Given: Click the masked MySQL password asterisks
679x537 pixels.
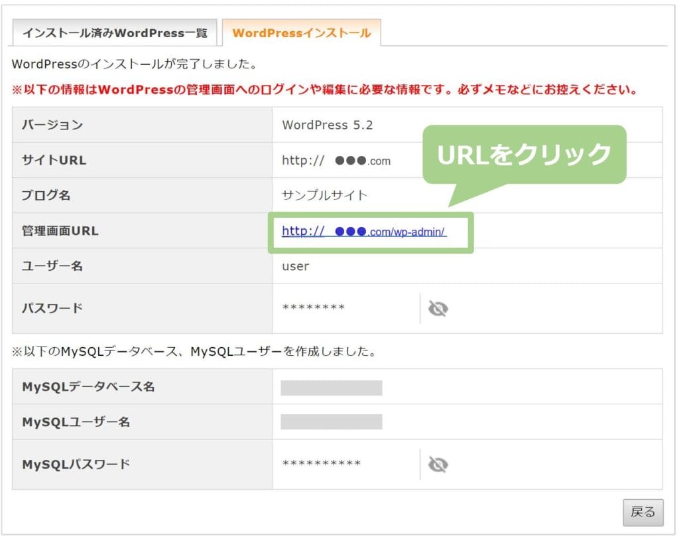Looking at the screenshot, I should point(321,463).
